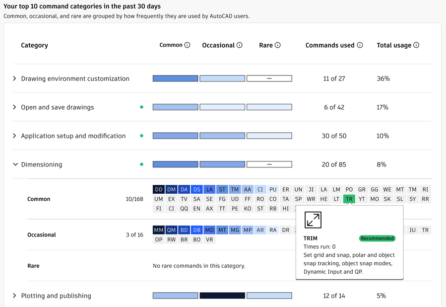Open the info icon next to Rare
The height and width of the screenshot is (307, 446).
(x=278, y=45)
